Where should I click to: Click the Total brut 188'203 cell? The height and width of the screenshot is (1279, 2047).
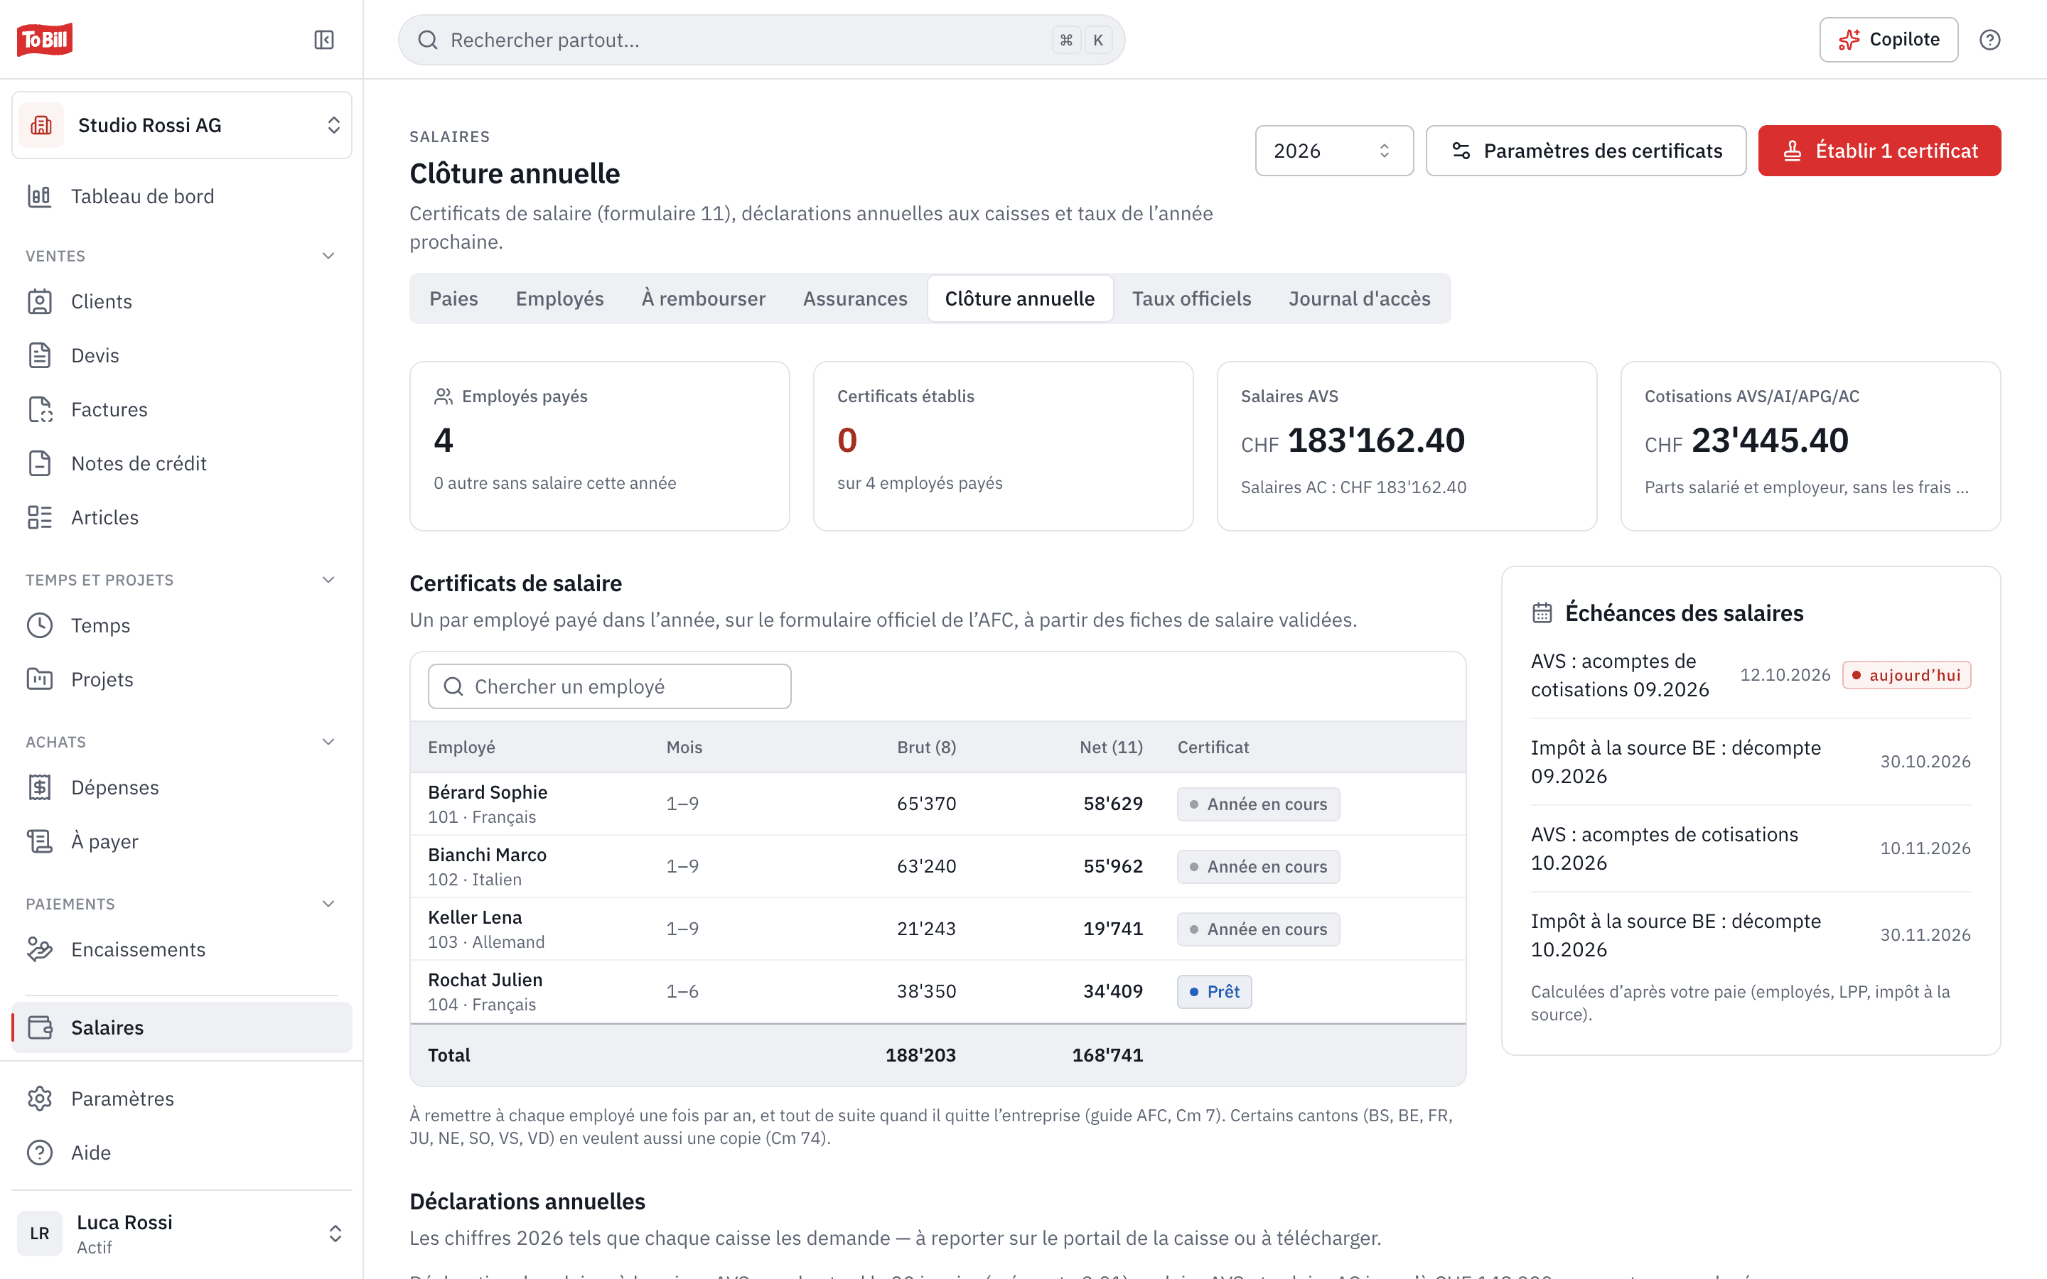tap(920, 1055)
